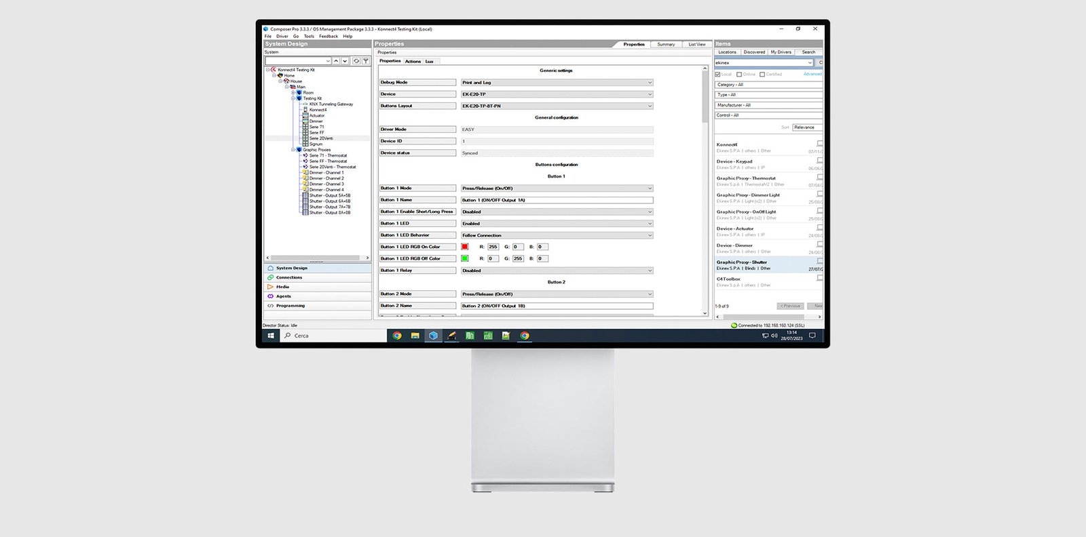The width and height of the screenshot is (1086, 537).
Task: Click the green Button 1 LED Off color swatch
Action: pyautogui.click(x=465, y=258)
